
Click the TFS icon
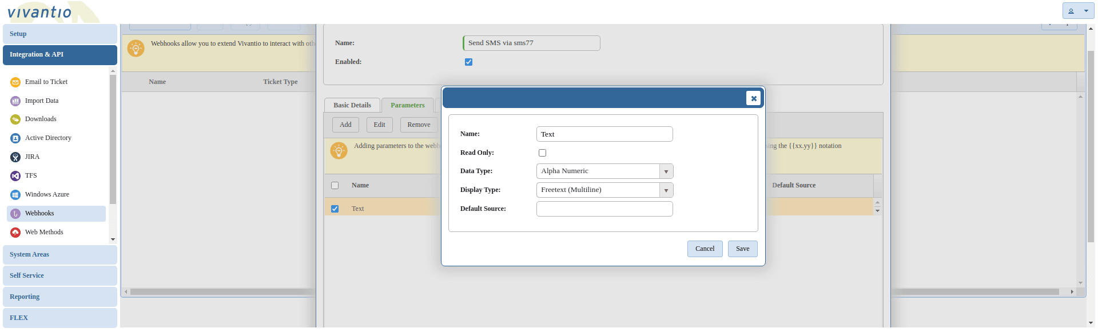click(x=15, y=176)
